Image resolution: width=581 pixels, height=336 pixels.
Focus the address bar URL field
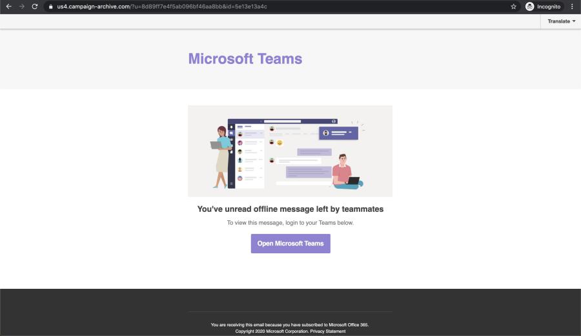tap(281, 6)
